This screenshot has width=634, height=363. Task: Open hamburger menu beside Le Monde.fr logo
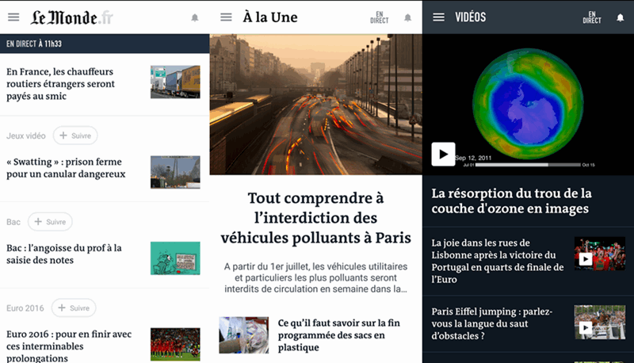pos(13,17)
